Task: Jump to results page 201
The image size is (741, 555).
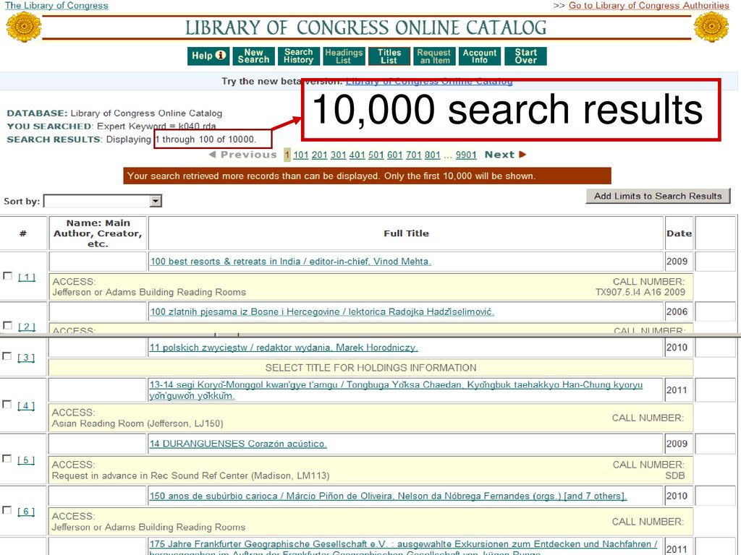Action: click(x=319, y=155)
